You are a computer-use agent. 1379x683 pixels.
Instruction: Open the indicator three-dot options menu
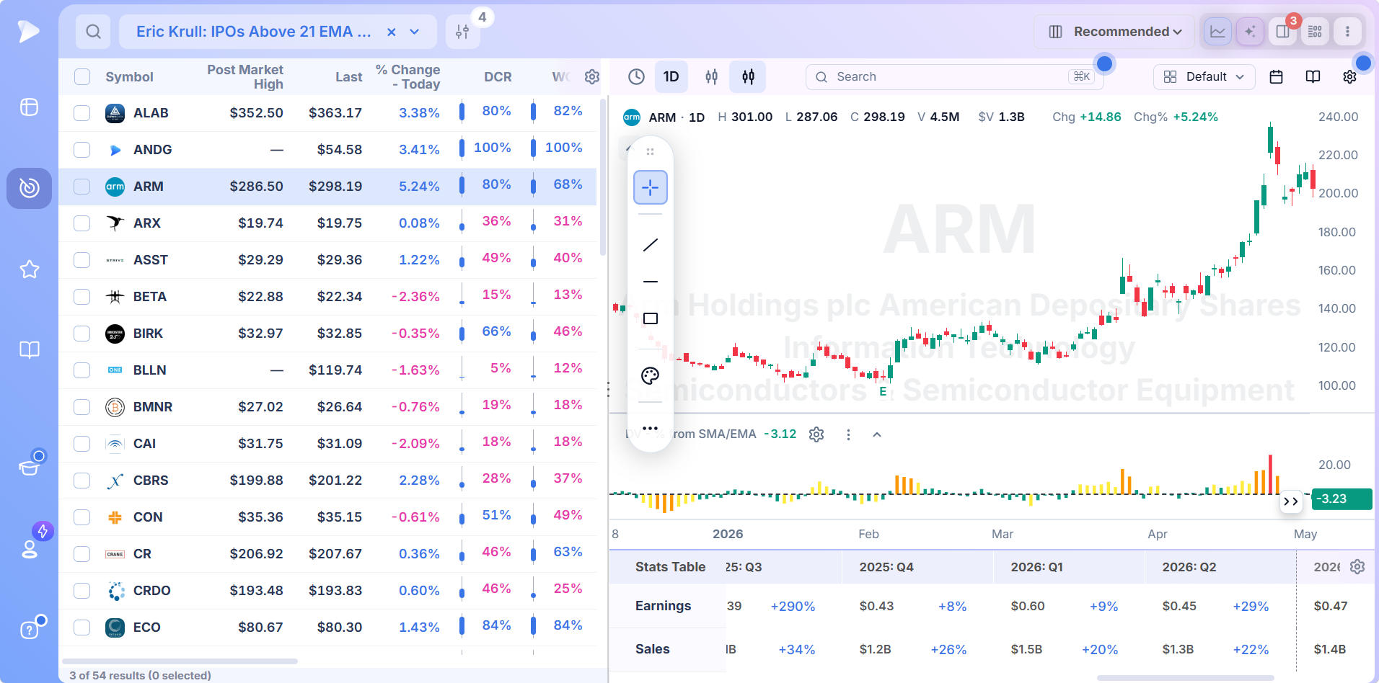click(x=848, y=434)
